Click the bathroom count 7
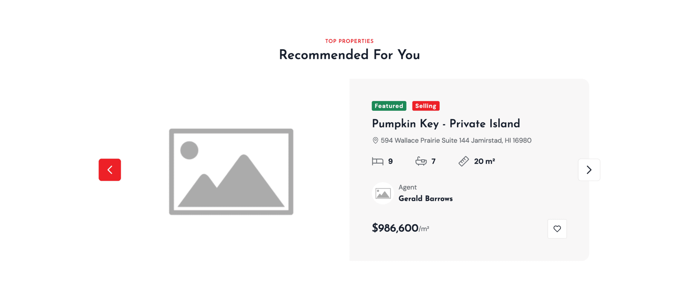The height and width of the screenshot is (298, 699). coord(433,161)
